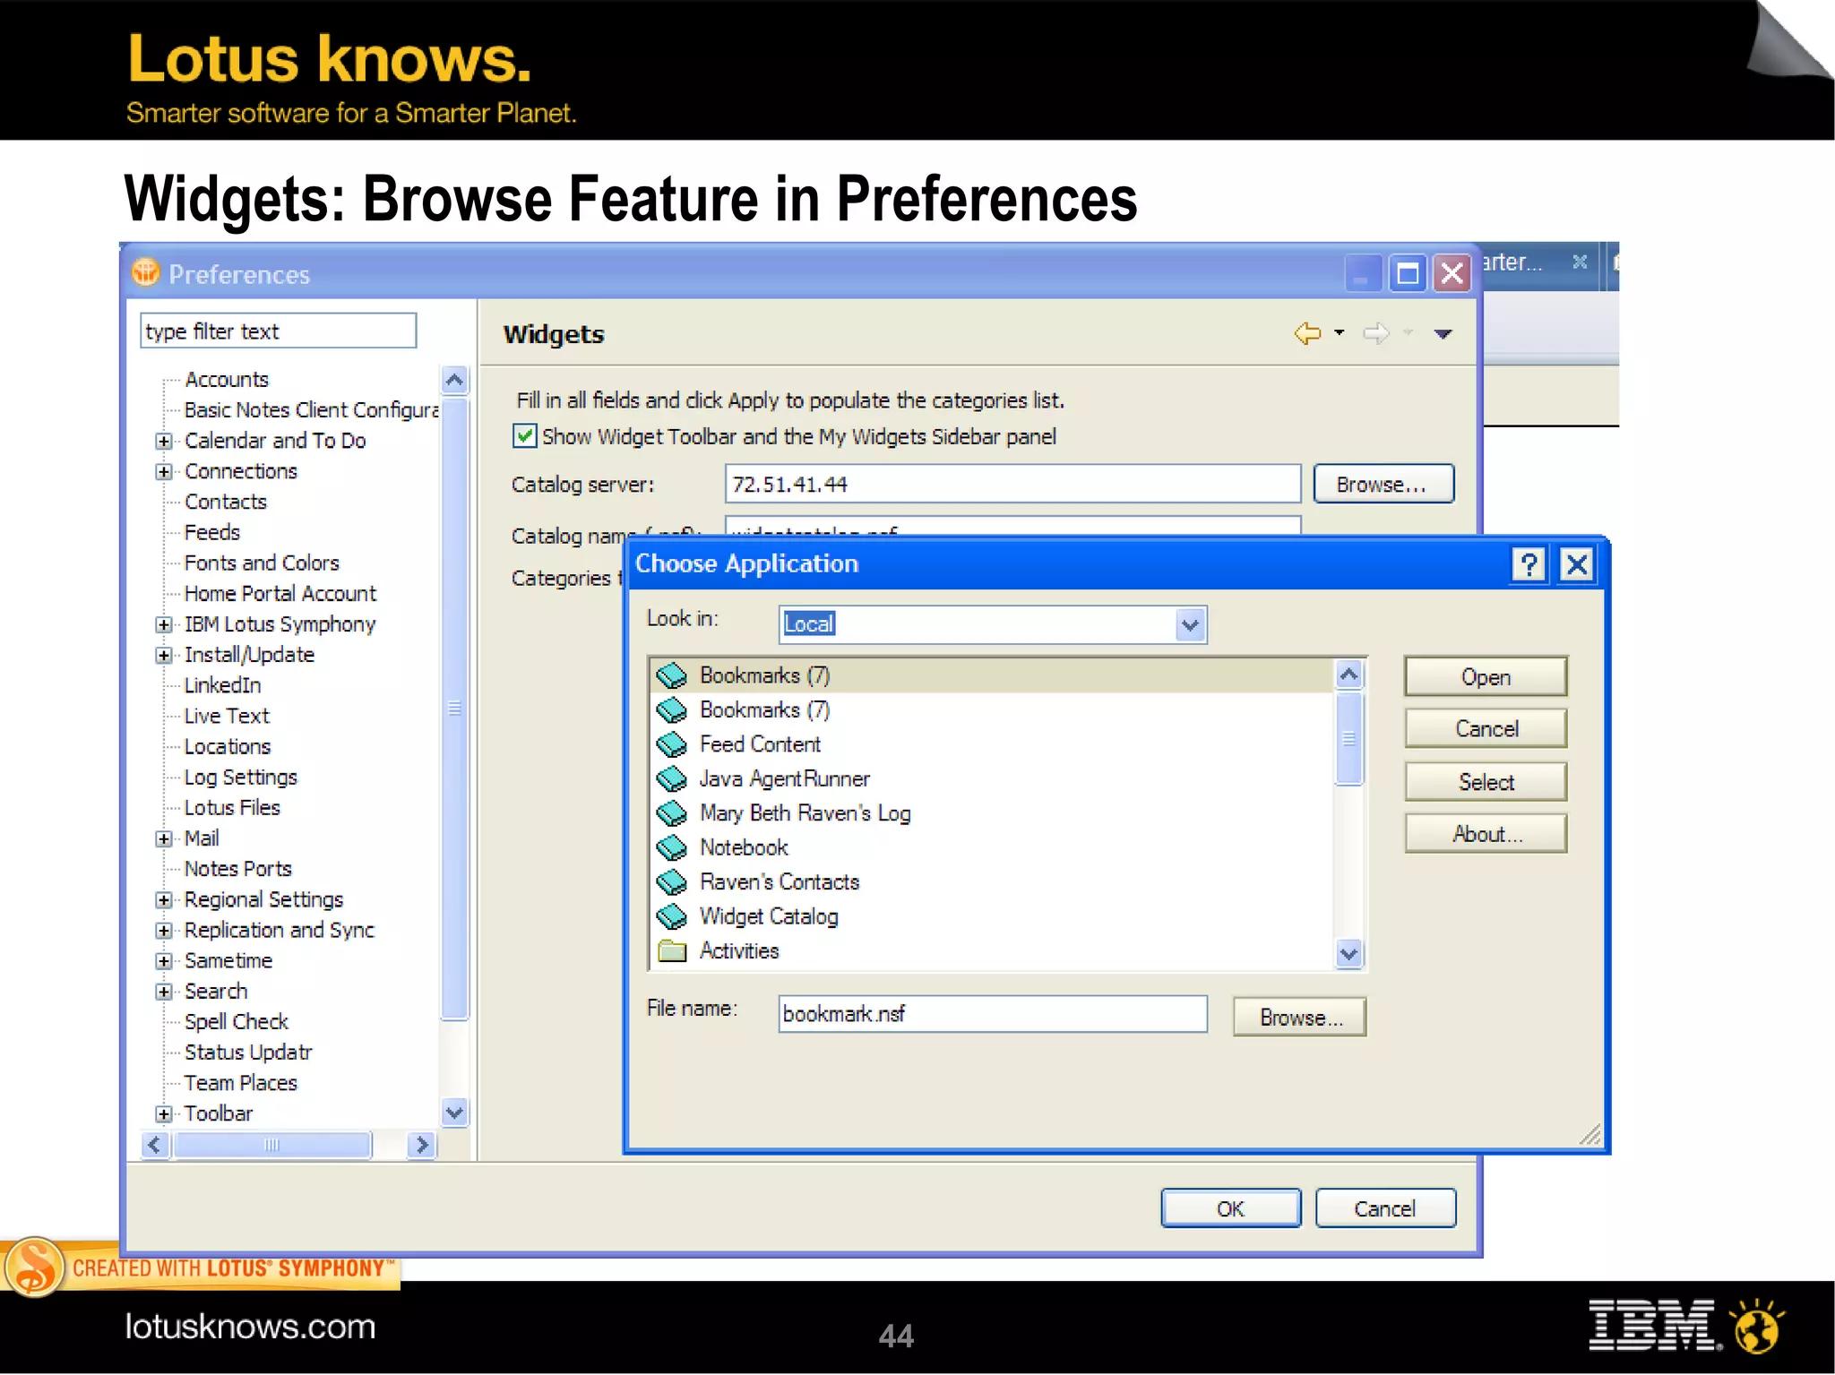This screenshot has width=1835, height=1375.
Task: Click file list scroll down arrow
Action: pyautogui.click(x=1348, y=953)
